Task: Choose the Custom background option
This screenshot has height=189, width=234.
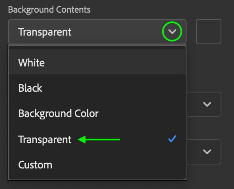Action: (97, 164)
